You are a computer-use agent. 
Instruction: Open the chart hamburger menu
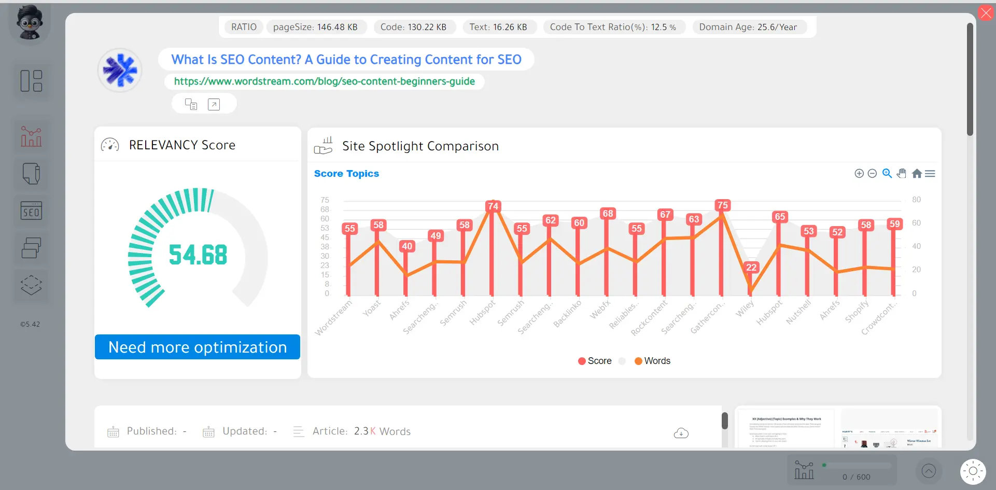pyautogui.click(x=930, y=174)
